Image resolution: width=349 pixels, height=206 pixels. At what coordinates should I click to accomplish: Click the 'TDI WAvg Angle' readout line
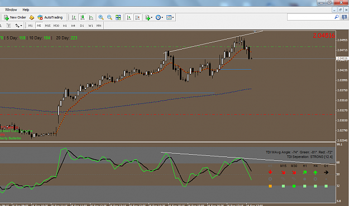click(x=299, y=153)
